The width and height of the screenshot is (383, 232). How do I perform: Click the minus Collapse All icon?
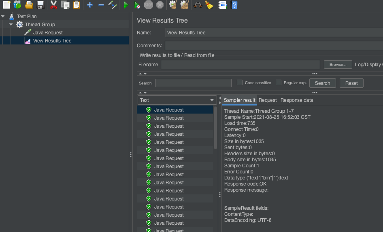point(101,5)
